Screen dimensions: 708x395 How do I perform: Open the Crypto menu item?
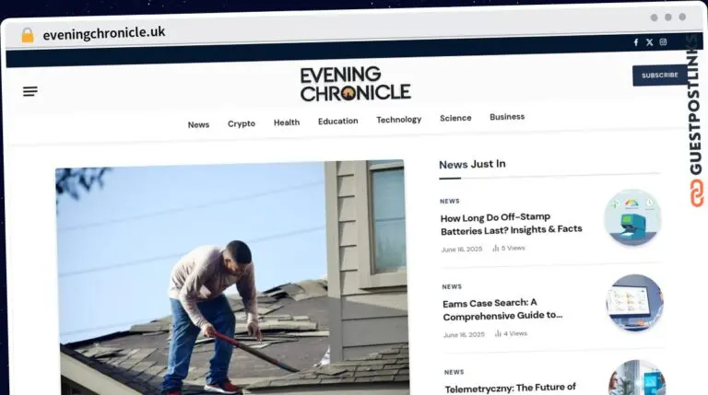pyautogui.click(x=242, y=123)
